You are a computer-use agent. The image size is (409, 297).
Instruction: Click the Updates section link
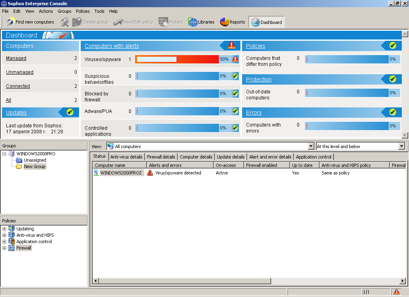click(x=16, y=113)
